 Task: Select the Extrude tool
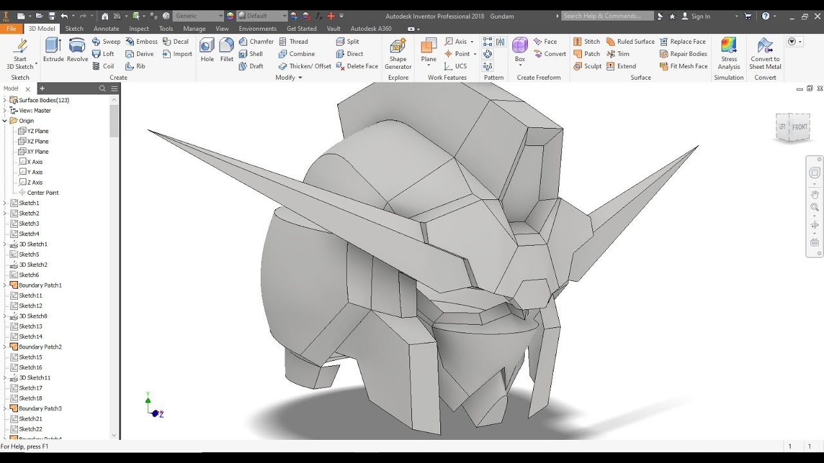tap(53, 50)
